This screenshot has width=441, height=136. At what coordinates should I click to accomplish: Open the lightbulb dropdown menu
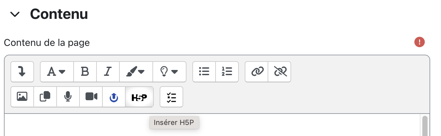click(x=169, y=72)
